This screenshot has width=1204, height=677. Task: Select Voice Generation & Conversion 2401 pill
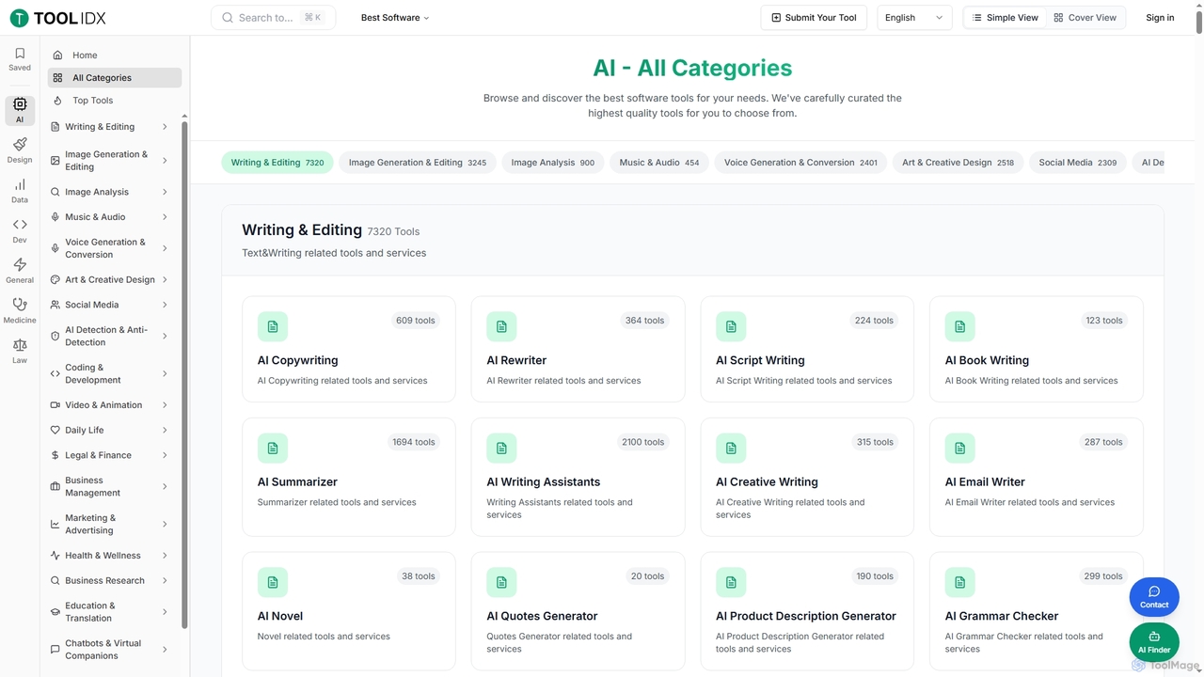[x=800, y=163]
